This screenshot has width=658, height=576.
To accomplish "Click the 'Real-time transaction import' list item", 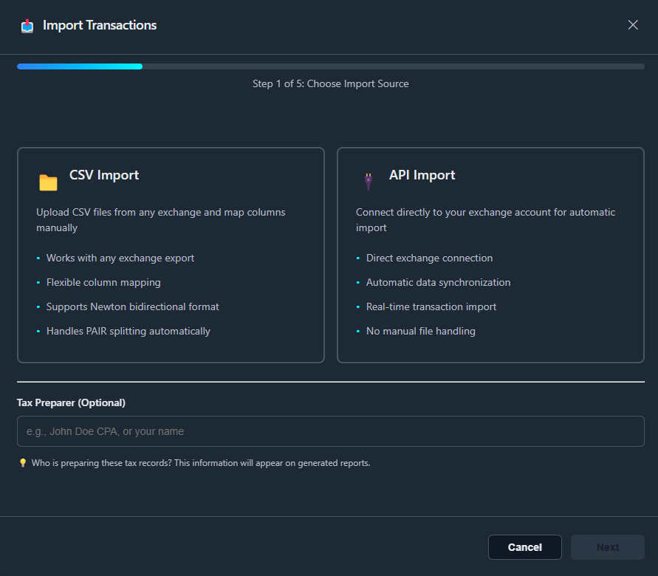I will [x=431, y=306].
